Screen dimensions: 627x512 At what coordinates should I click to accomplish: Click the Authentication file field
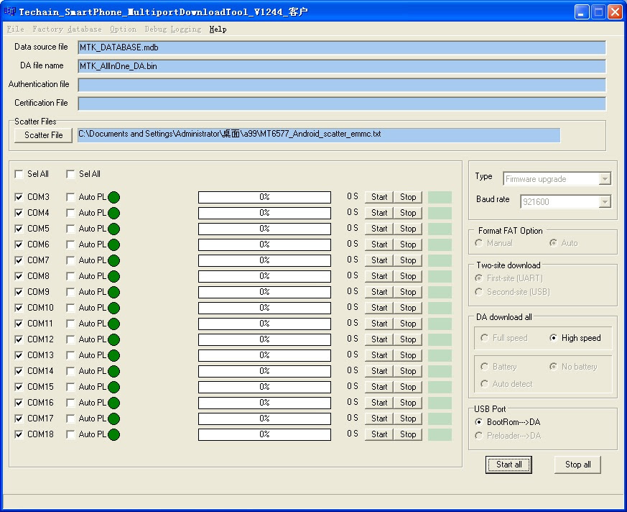(x=342, y=85)
